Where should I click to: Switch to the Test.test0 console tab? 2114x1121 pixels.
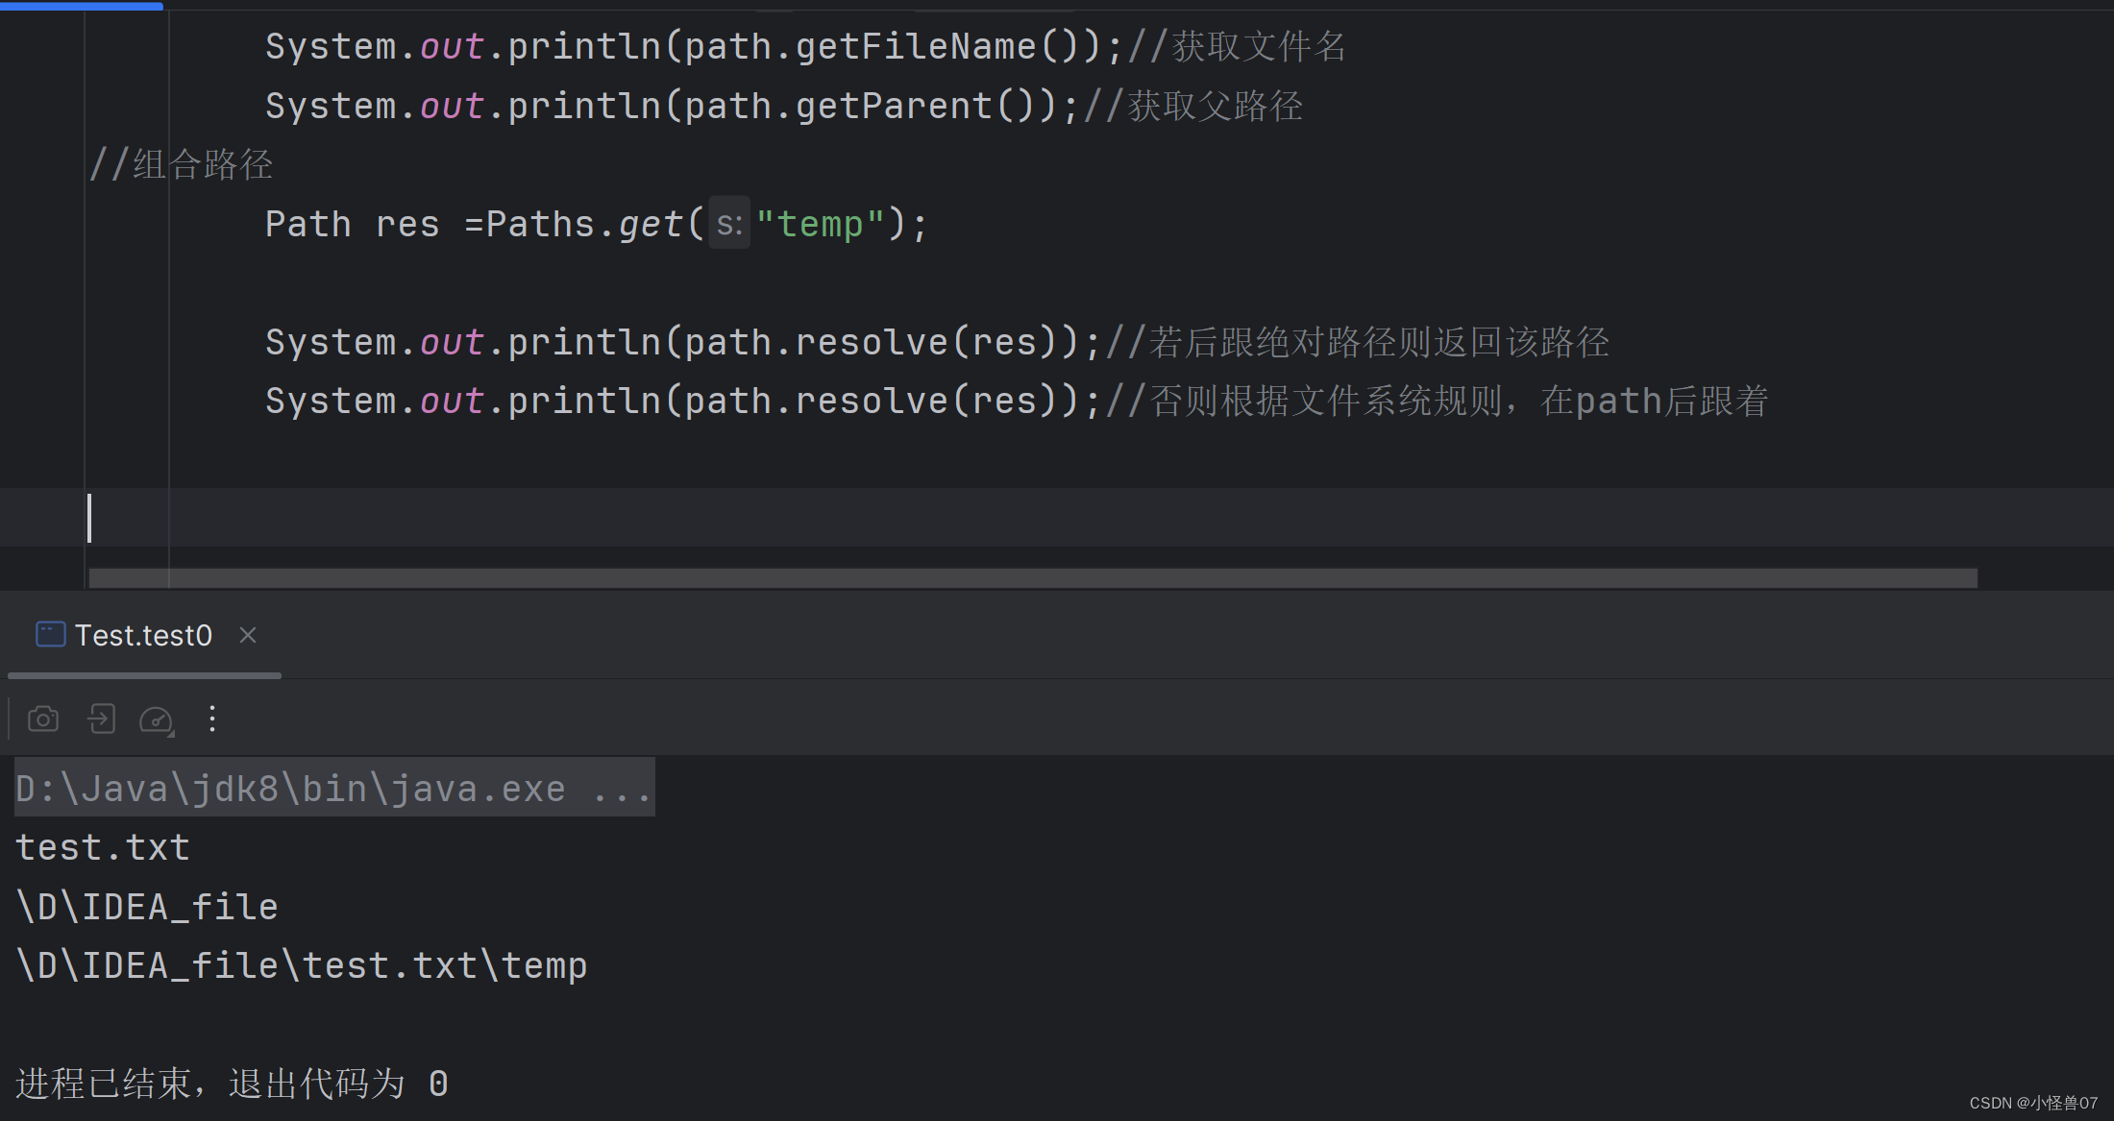point(142,634)
